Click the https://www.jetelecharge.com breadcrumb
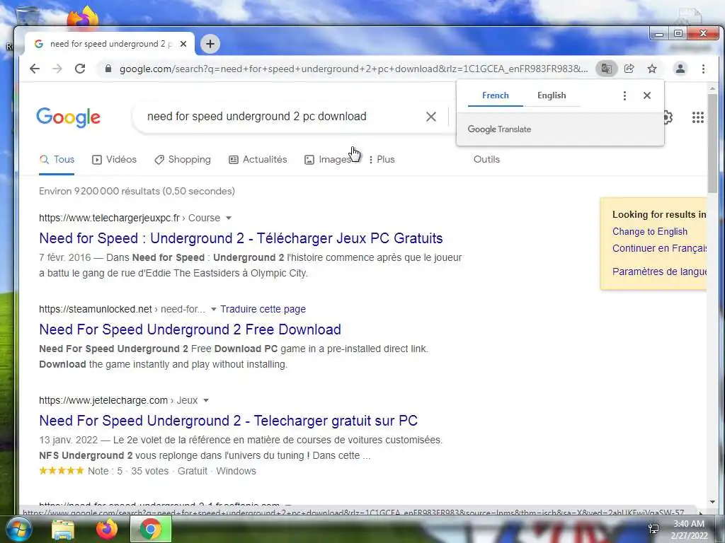The width and height of the screenshot is (725, 543). pos(103,400)
